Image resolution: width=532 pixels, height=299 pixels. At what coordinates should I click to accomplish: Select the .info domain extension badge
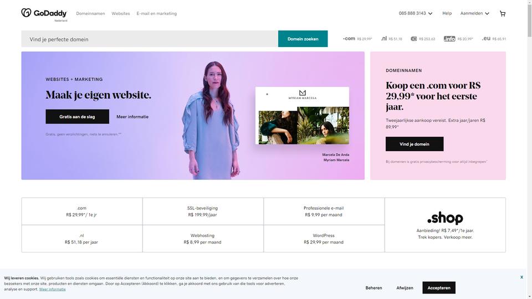(449, 39)
